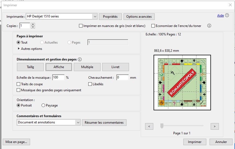Click the Pages range text field

(x=108, y=42)
